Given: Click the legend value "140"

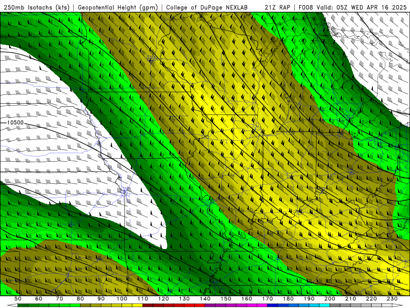Looking at the screenshot, I should click(x=205, y=299).
